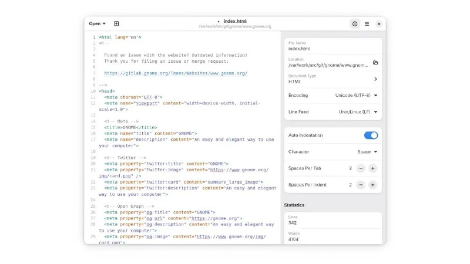Click the twitter:card meta line 22
Image resolution: width=470 pixels, height=264 pixels.
(x=184, y=182)
